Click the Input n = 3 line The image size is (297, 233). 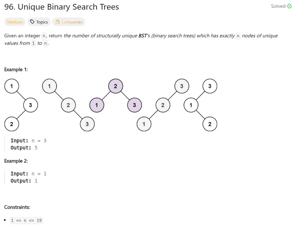coord(28,141)
